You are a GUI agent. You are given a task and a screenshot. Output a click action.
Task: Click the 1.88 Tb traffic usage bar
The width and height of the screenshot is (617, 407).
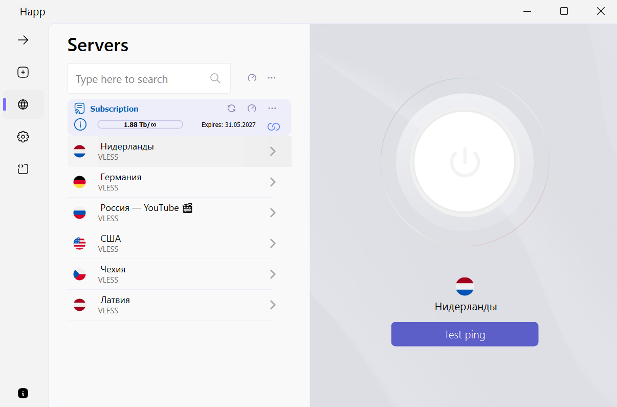pos(140,124)
